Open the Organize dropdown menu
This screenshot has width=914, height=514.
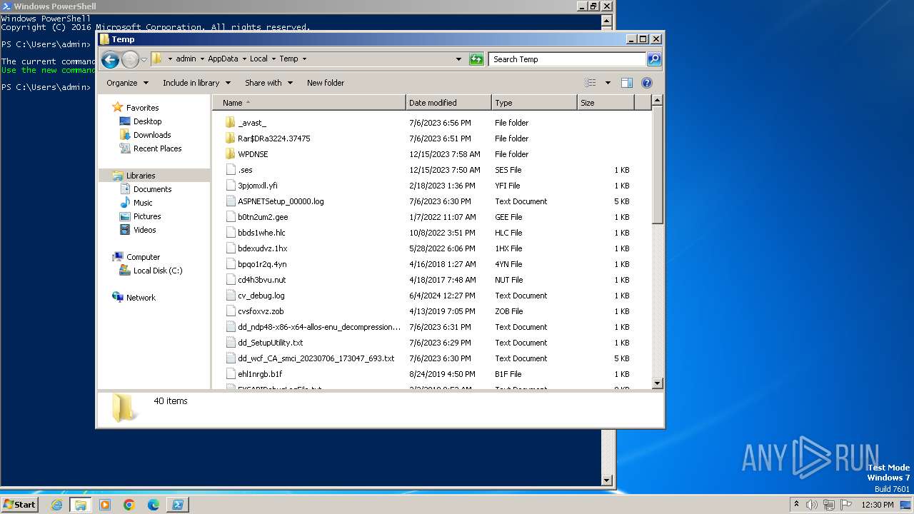click(x=127, y=83)
